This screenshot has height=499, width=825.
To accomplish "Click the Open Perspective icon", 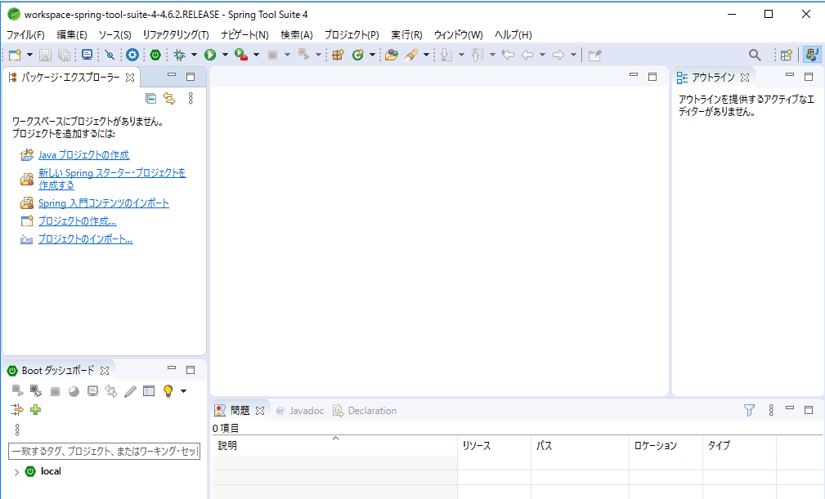I will [x=786, y=55].
